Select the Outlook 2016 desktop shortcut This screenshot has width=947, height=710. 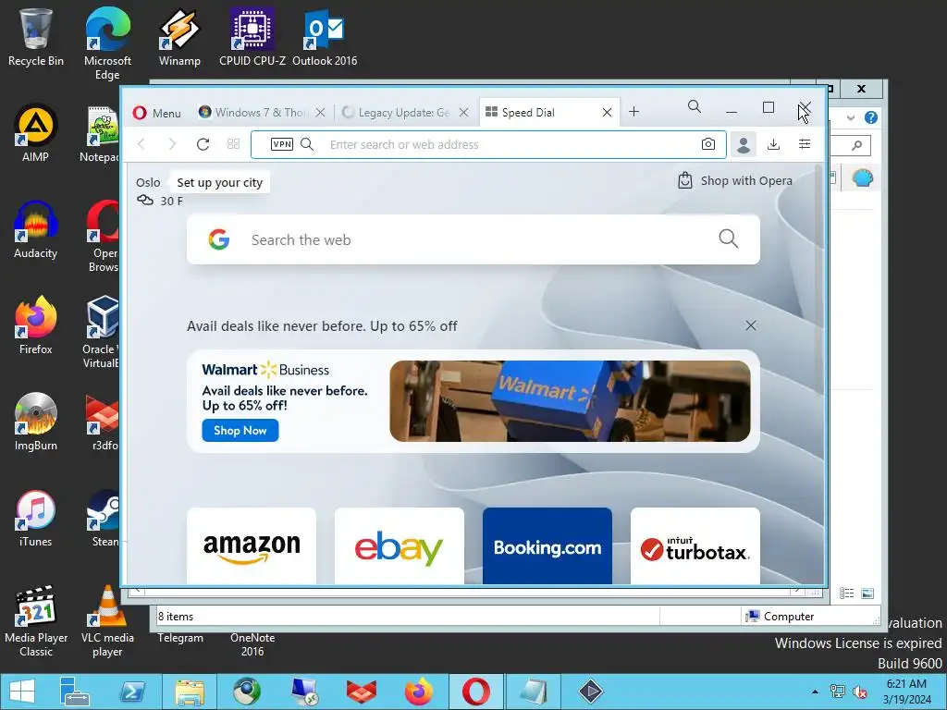[x=325, y=37]
